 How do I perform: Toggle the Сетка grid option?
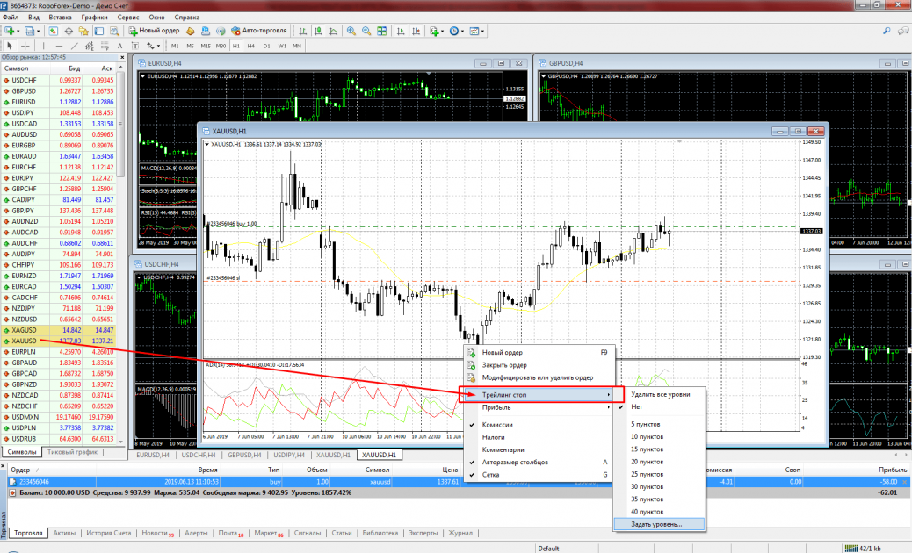[x=492, y=474]
